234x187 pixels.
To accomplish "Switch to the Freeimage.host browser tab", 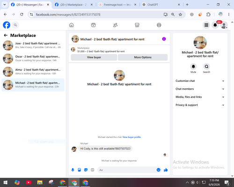I will 117,5.
